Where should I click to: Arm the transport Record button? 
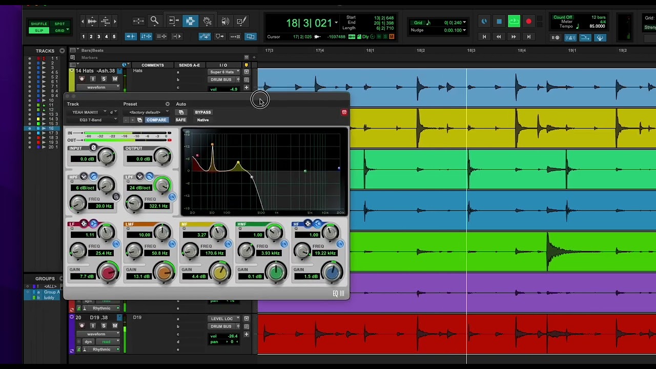(528, 22)
